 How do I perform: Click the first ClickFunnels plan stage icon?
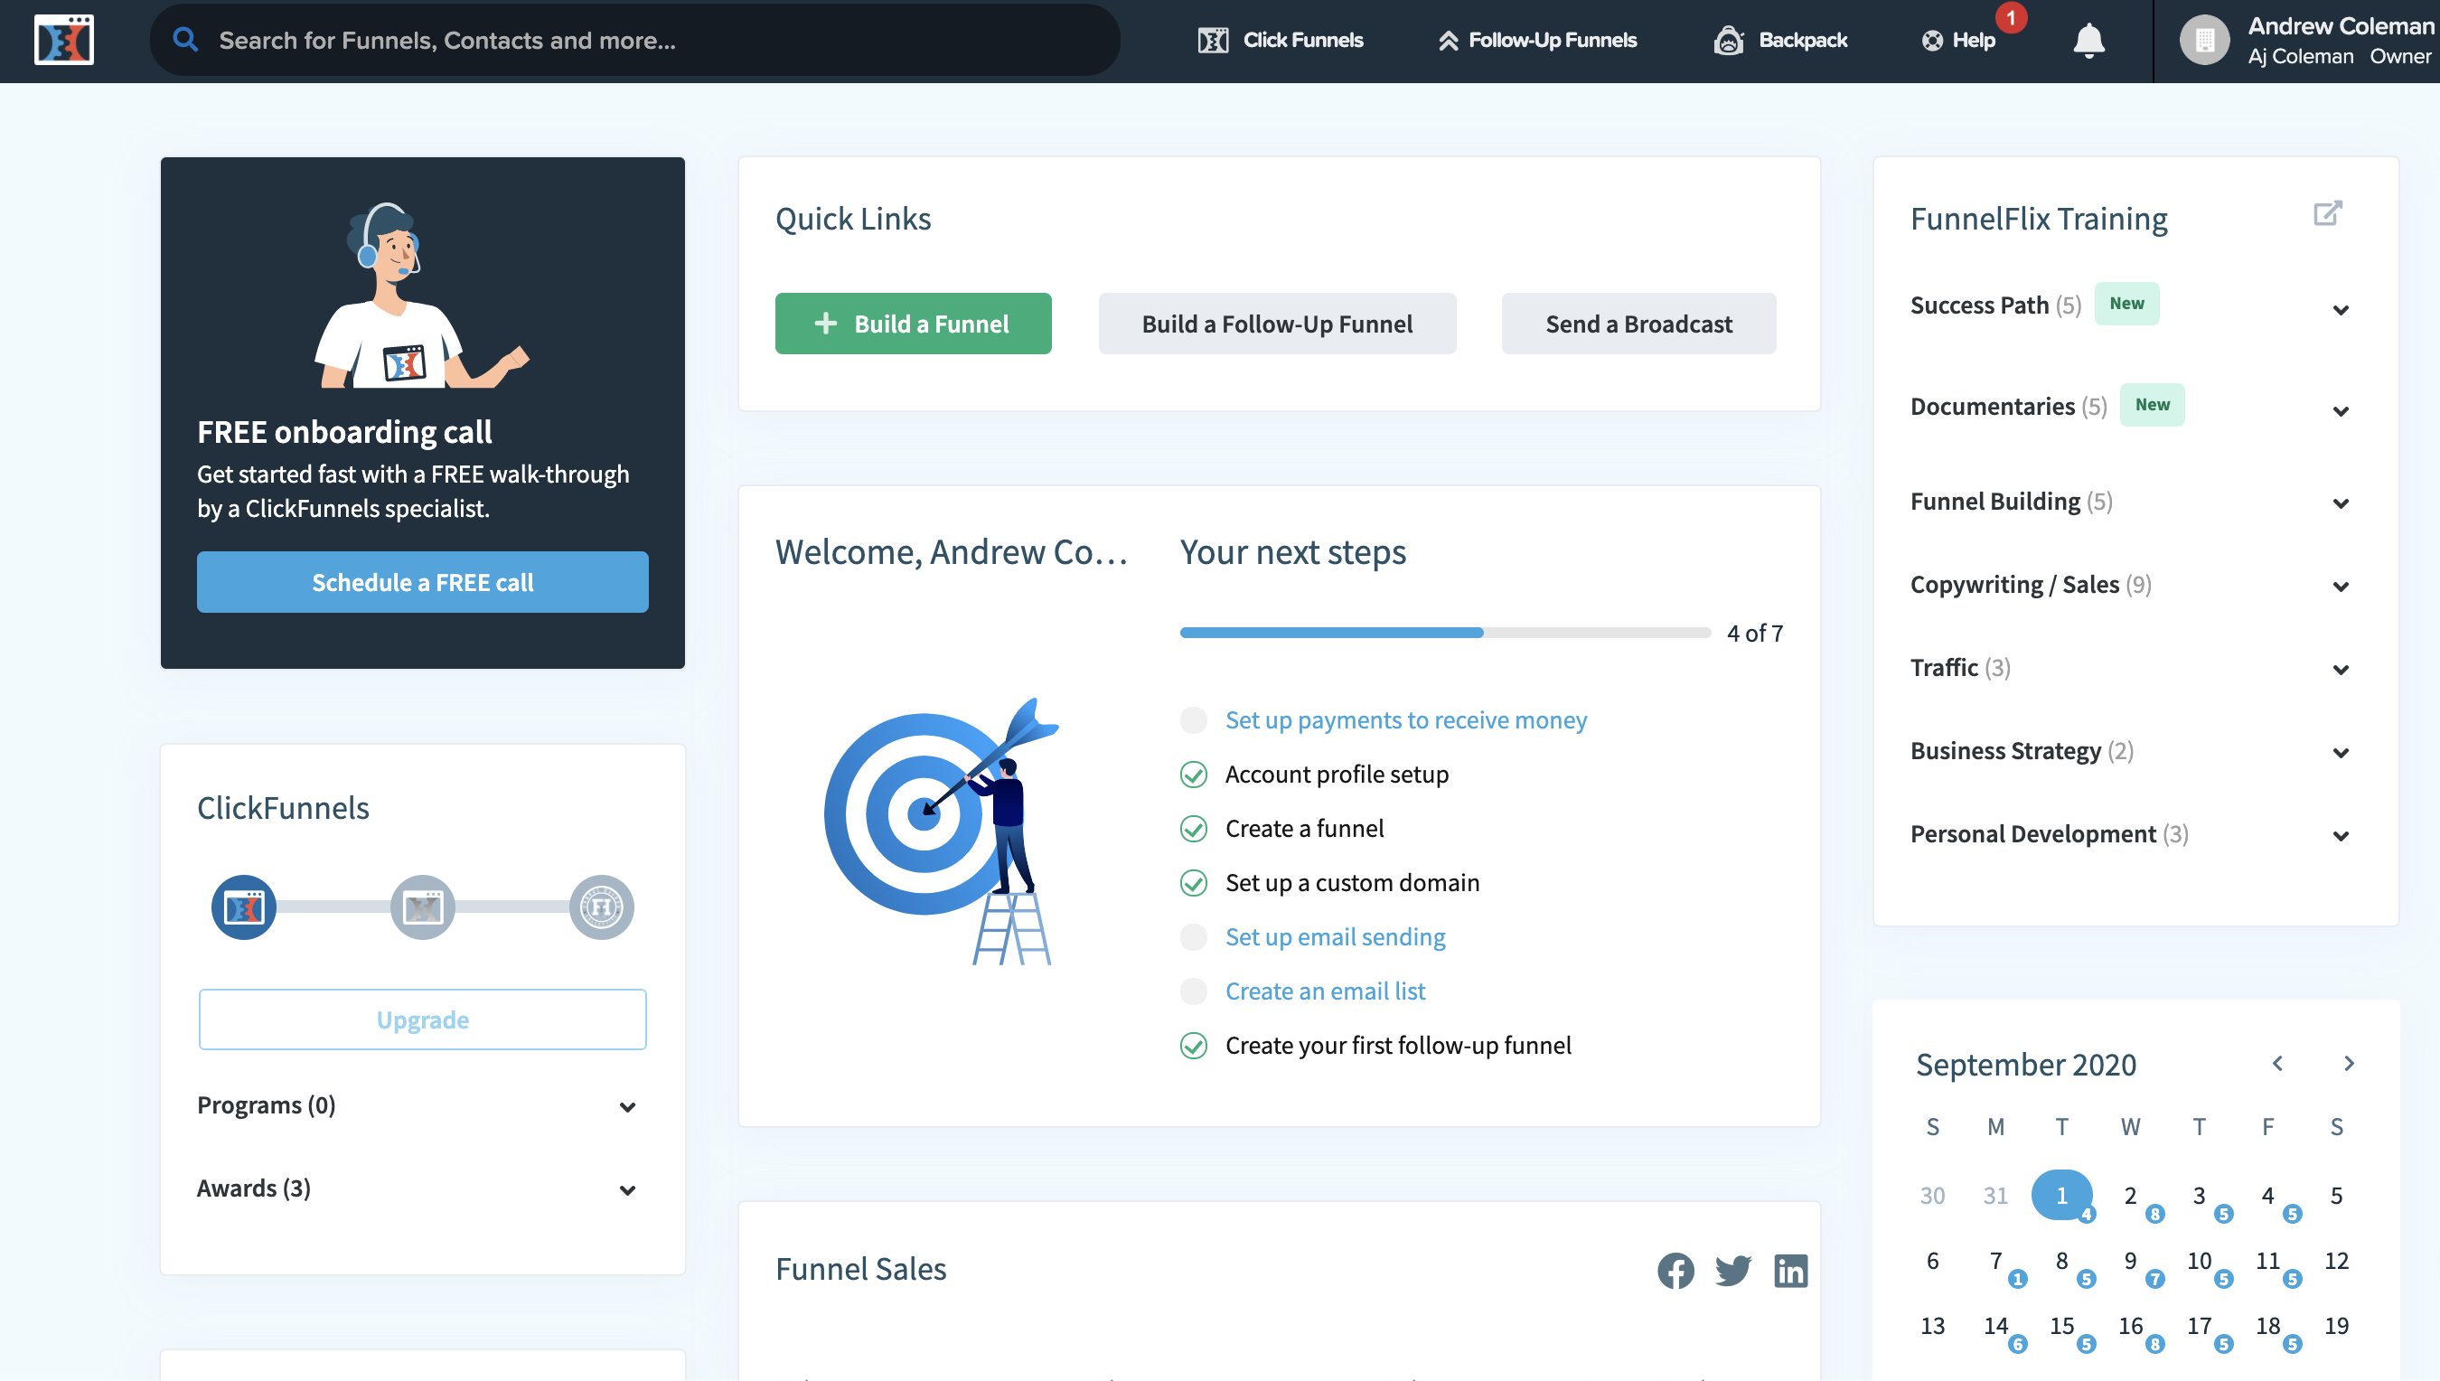[244, 907]
